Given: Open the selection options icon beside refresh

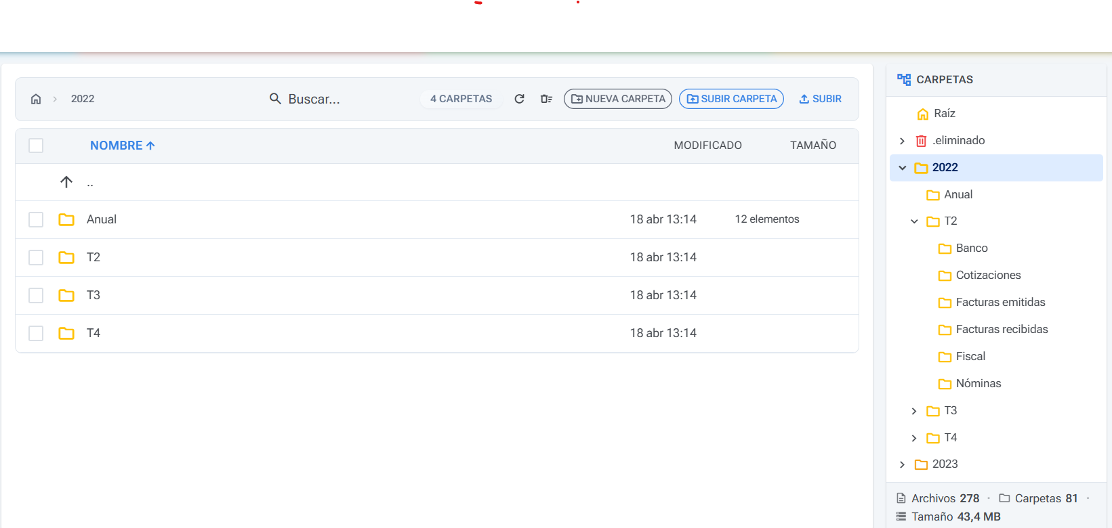Looking at the screenshot, I should tap(546, 99).
